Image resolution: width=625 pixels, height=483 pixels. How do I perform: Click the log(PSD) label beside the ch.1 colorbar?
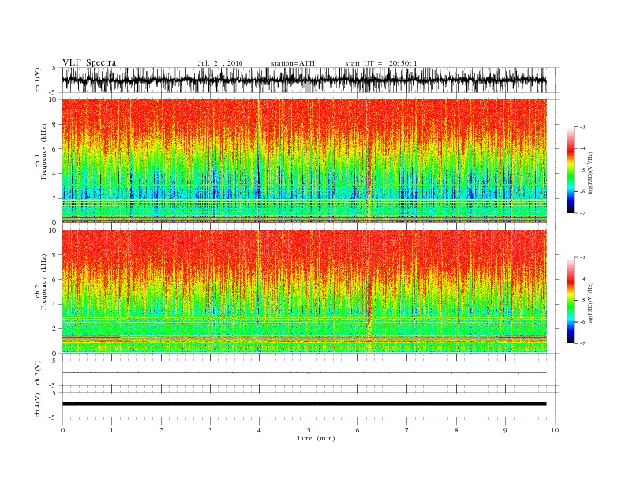tap(591, 172)
